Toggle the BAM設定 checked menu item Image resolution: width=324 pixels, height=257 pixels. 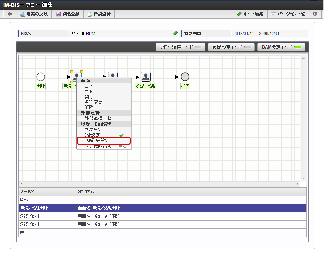(x=104, y=135)
